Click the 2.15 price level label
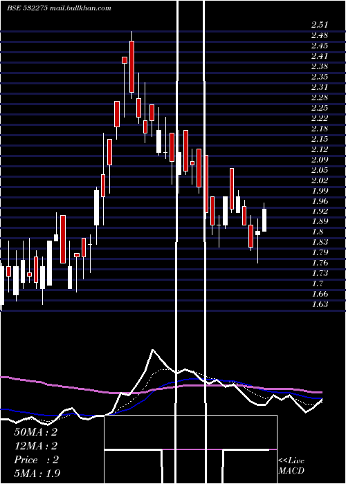 pyautogui.click(x=320, y=139)
